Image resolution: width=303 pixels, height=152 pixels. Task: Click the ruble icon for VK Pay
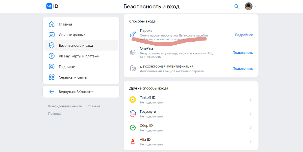pos(52,56)
